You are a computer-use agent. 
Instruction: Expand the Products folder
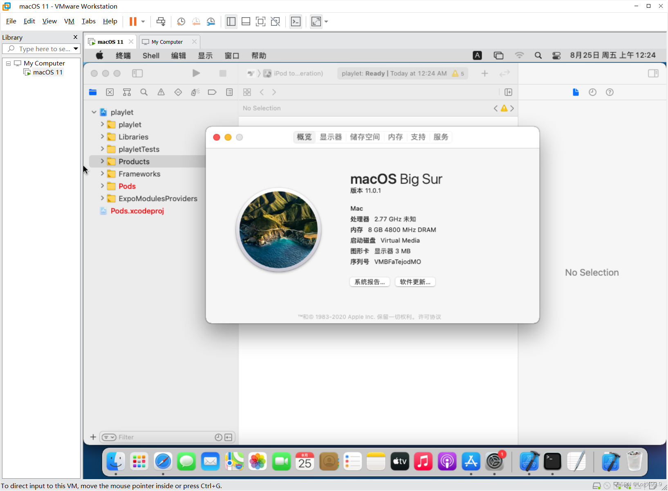[x=102, y=161]
